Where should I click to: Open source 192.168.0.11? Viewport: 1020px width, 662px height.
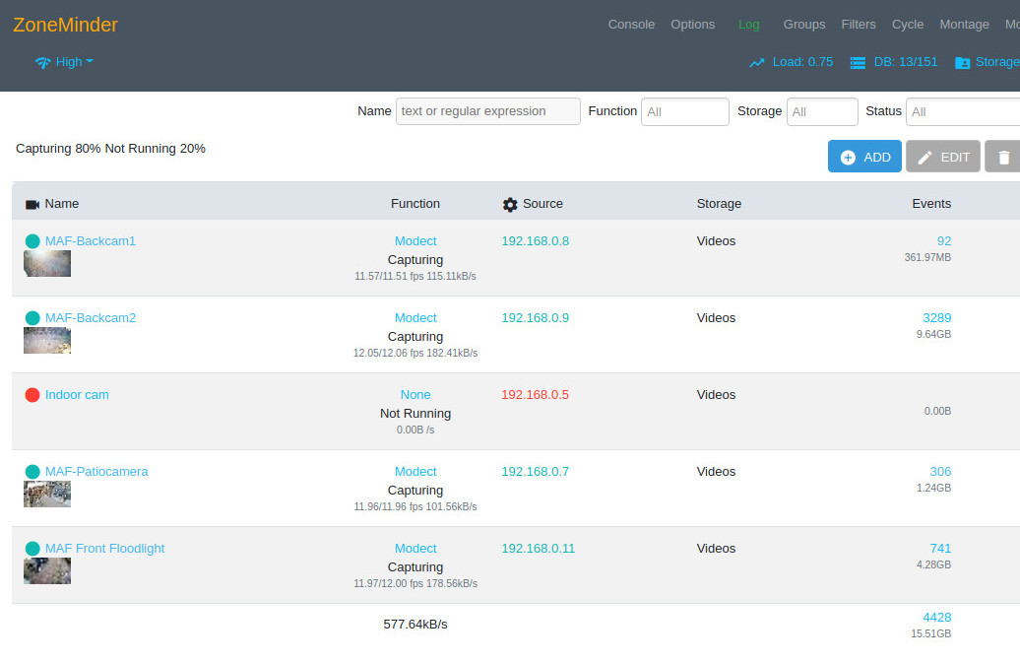coord(538,548)
